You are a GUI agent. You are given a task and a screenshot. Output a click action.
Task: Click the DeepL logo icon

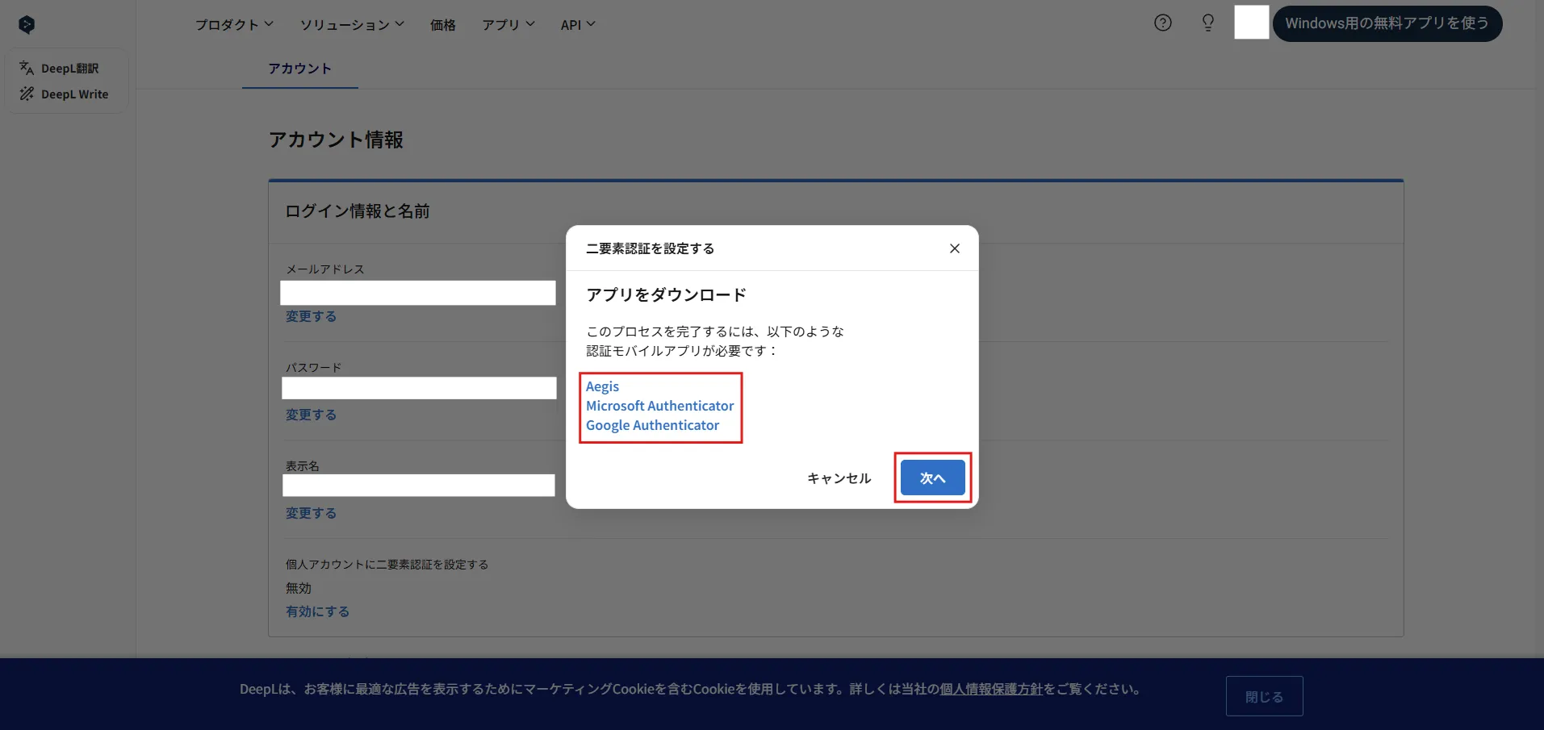click(x=27, y=25)
